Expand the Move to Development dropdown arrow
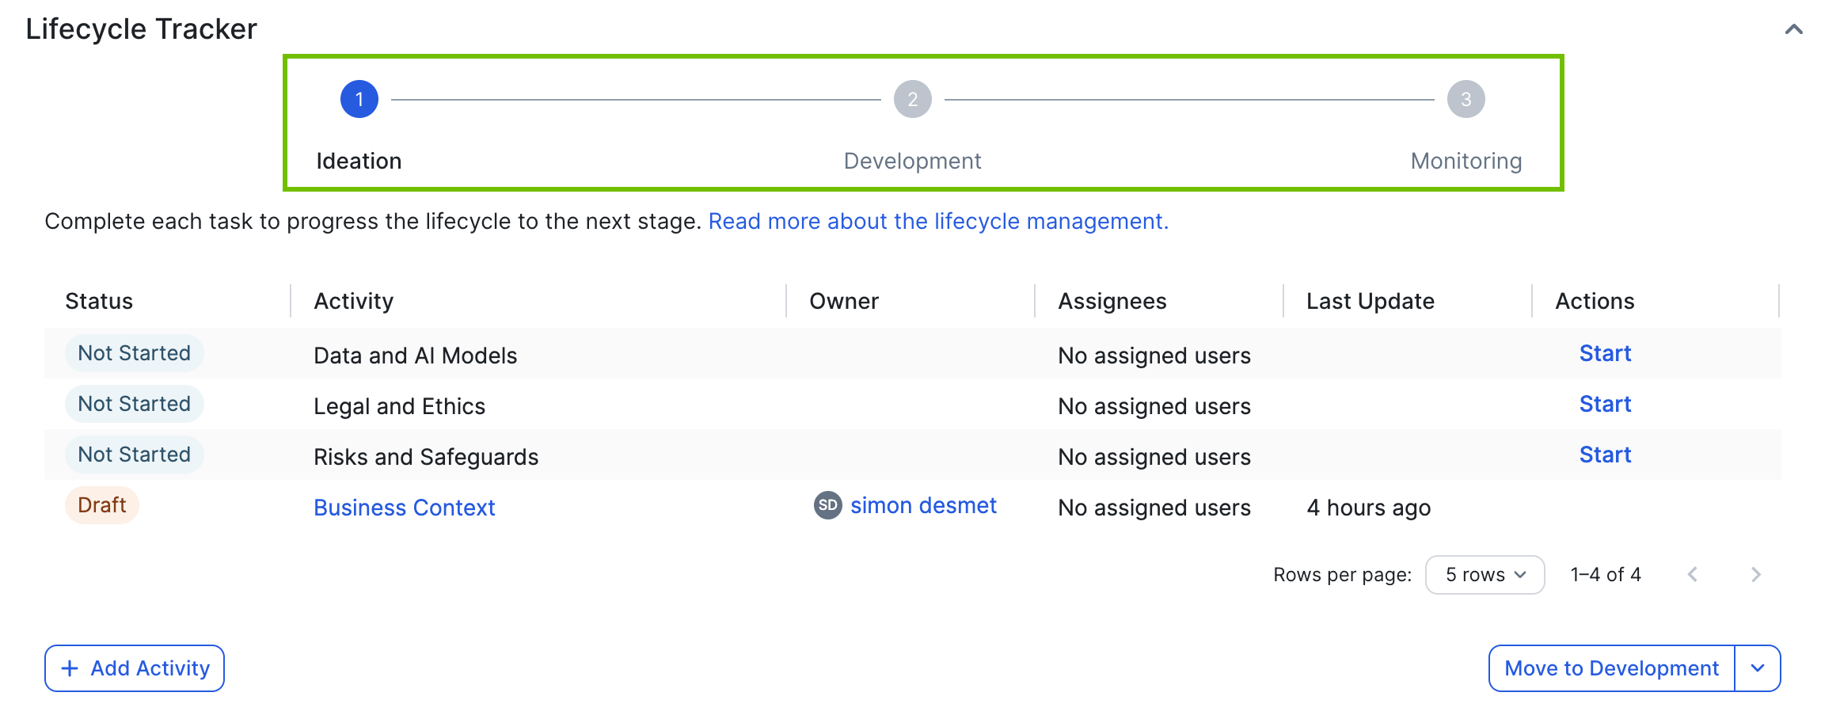 [x=1758, y=668]
